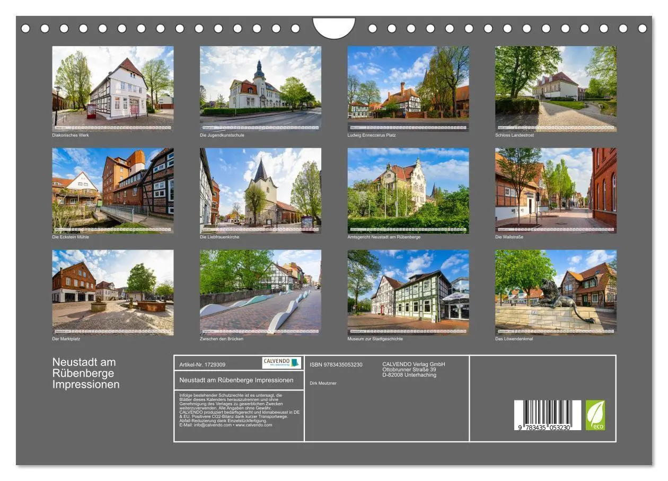Click the hanging notch at top center

point(334,28)
